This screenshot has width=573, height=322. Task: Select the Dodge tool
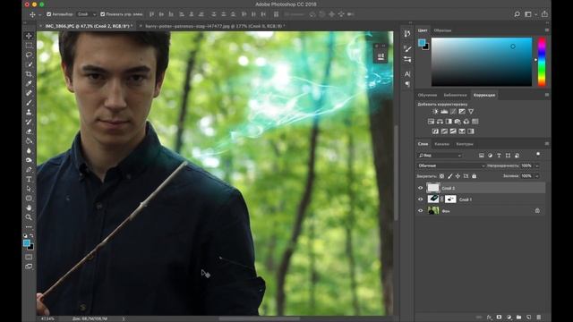tap(29, 160)
